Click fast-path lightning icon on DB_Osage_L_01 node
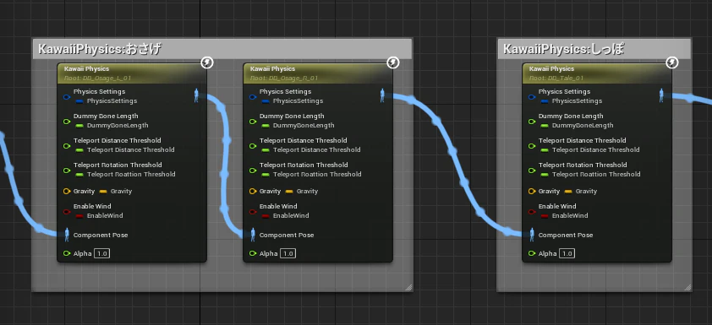The height and width of the screenshot is (325, 712). point(207,62)
